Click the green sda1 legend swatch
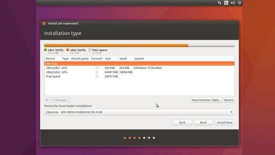 pyautogui.click(x=46, y=50)
